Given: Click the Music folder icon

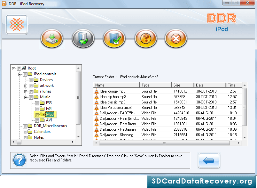Looking at the screenshot, I should [36, 97].
